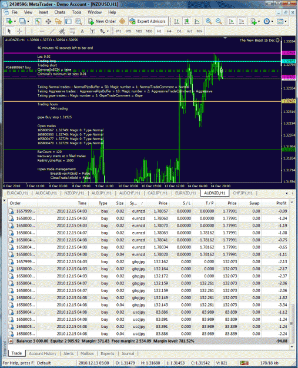Select the Cursor arrow tool
Image resolution: width=298 pixels, height=368 pixels.
[9, 31]
